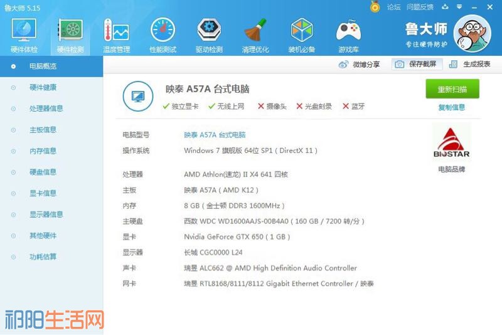Image resolution: width=502 pixels, height=335 pixels.
Task: Select 硬件健康 in sidebar
Action: 51,87
